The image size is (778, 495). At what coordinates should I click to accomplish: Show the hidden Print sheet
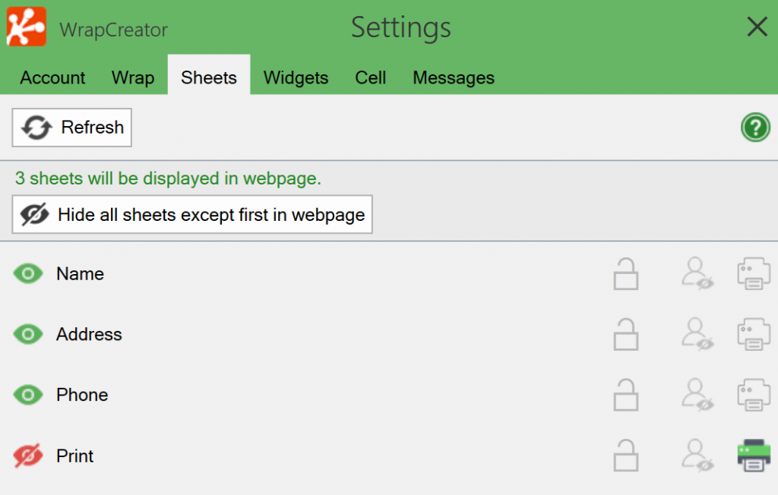tap(27, 456)
